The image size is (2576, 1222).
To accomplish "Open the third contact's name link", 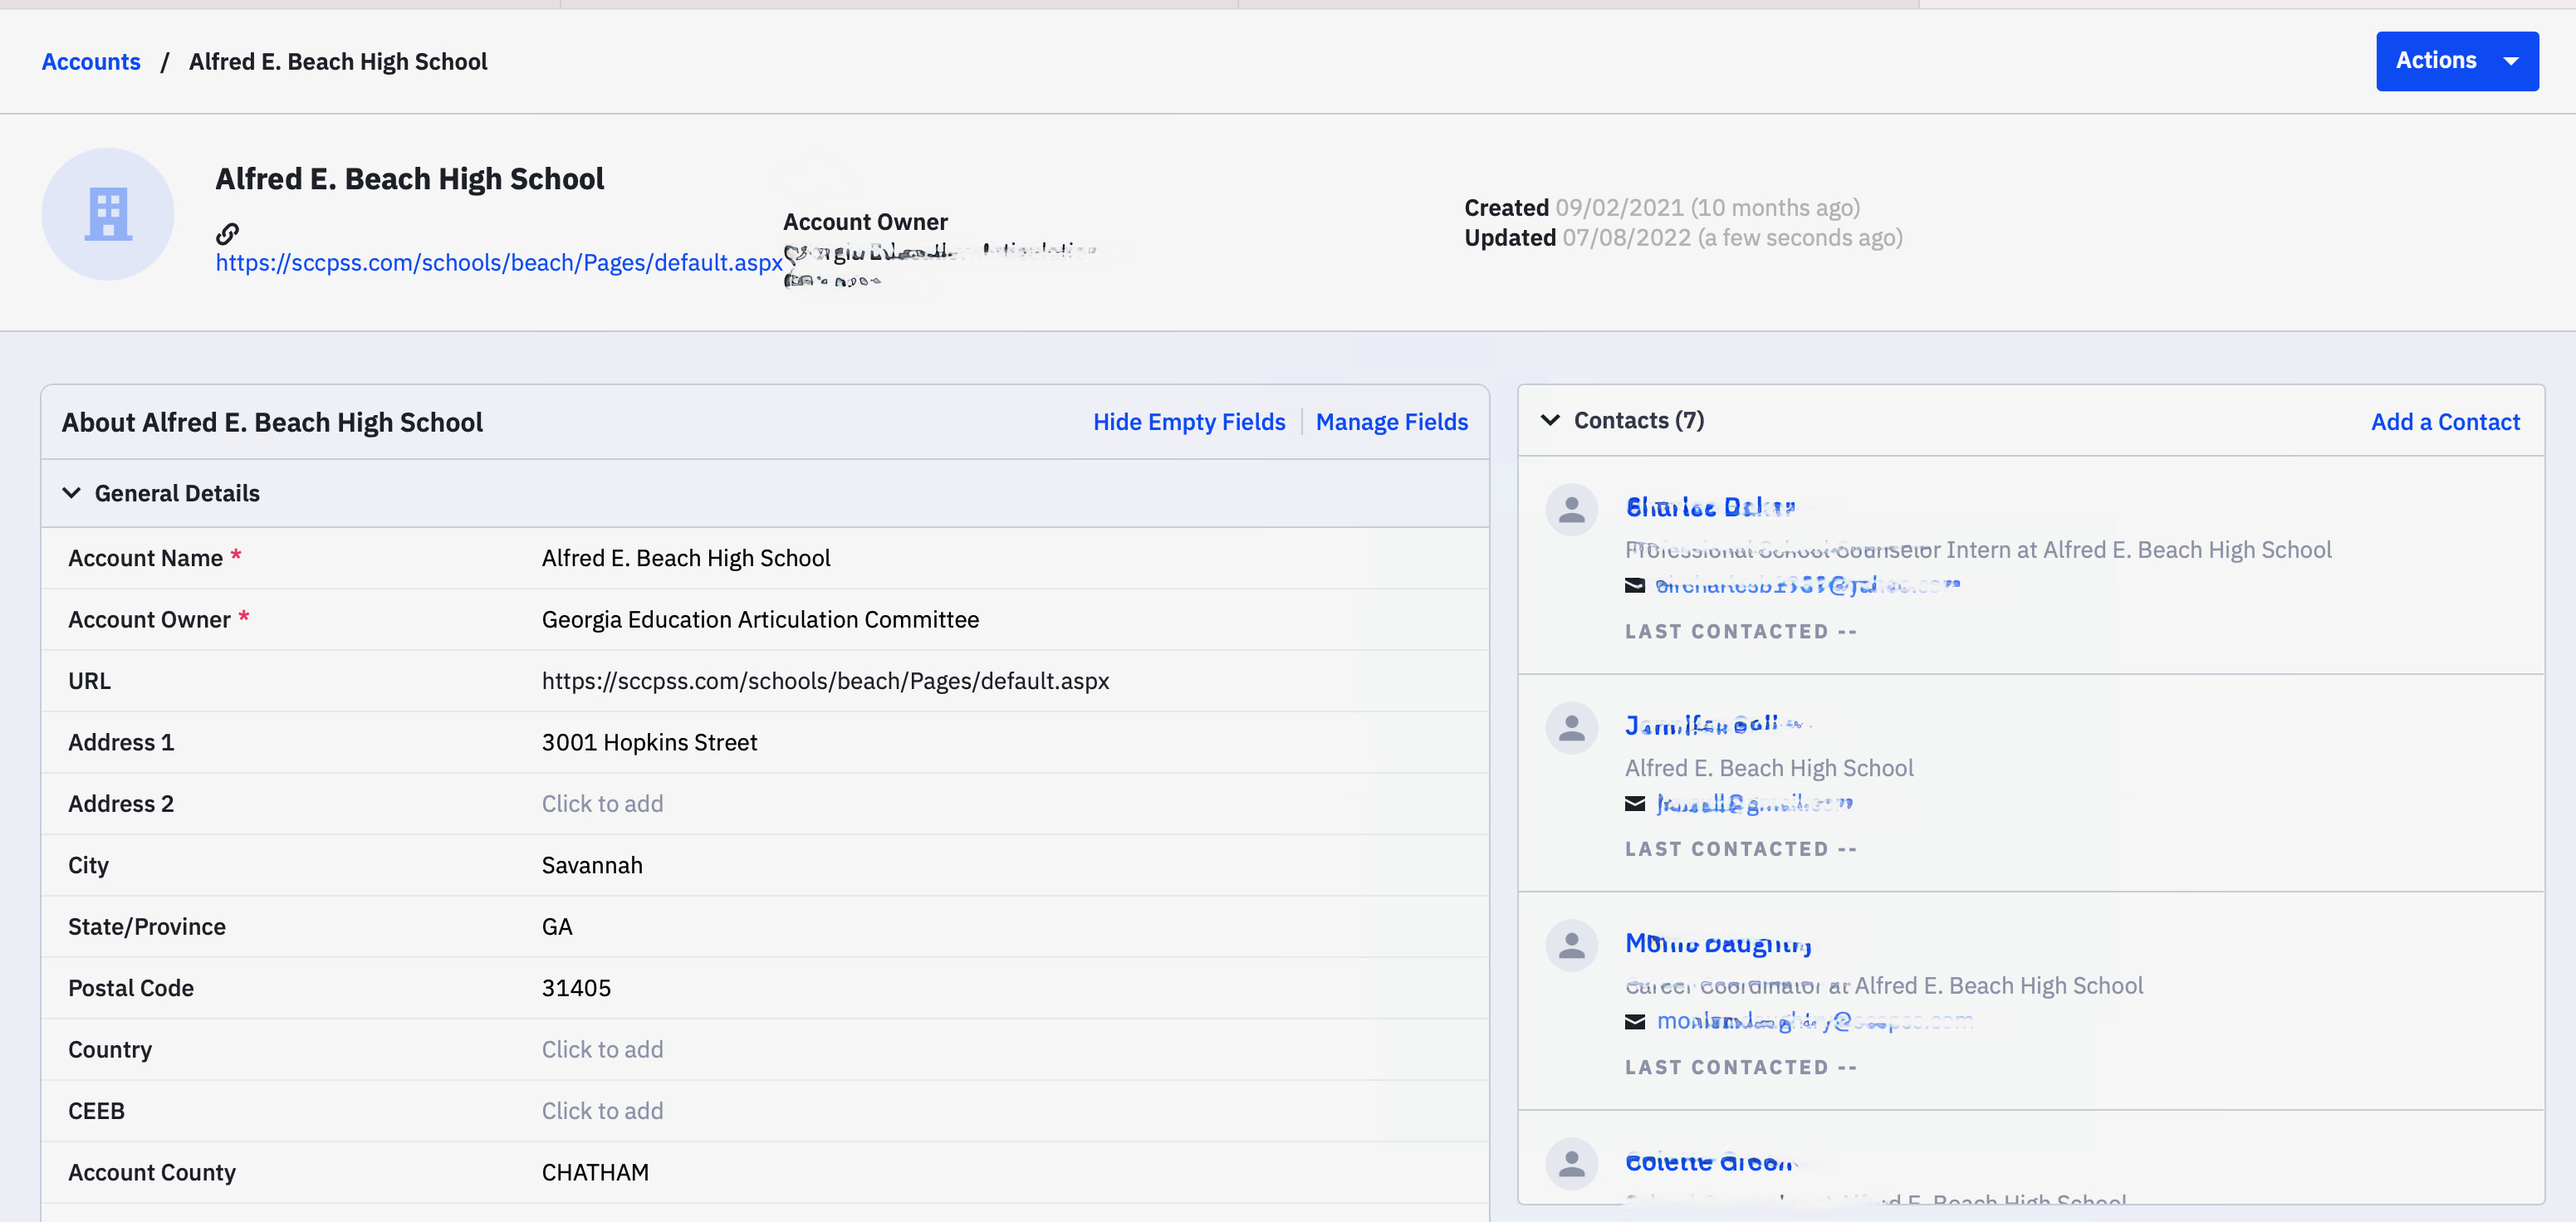I will [1718, 943].
